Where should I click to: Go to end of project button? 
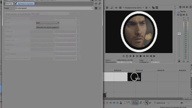(x=147, y=56)
